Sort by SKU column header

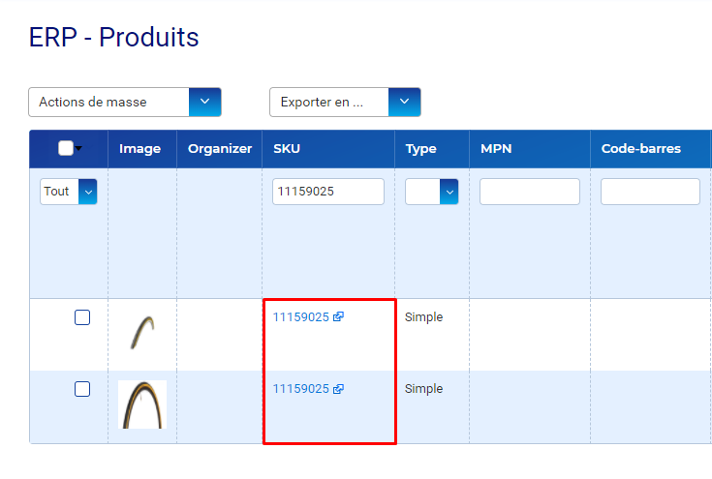287,149
